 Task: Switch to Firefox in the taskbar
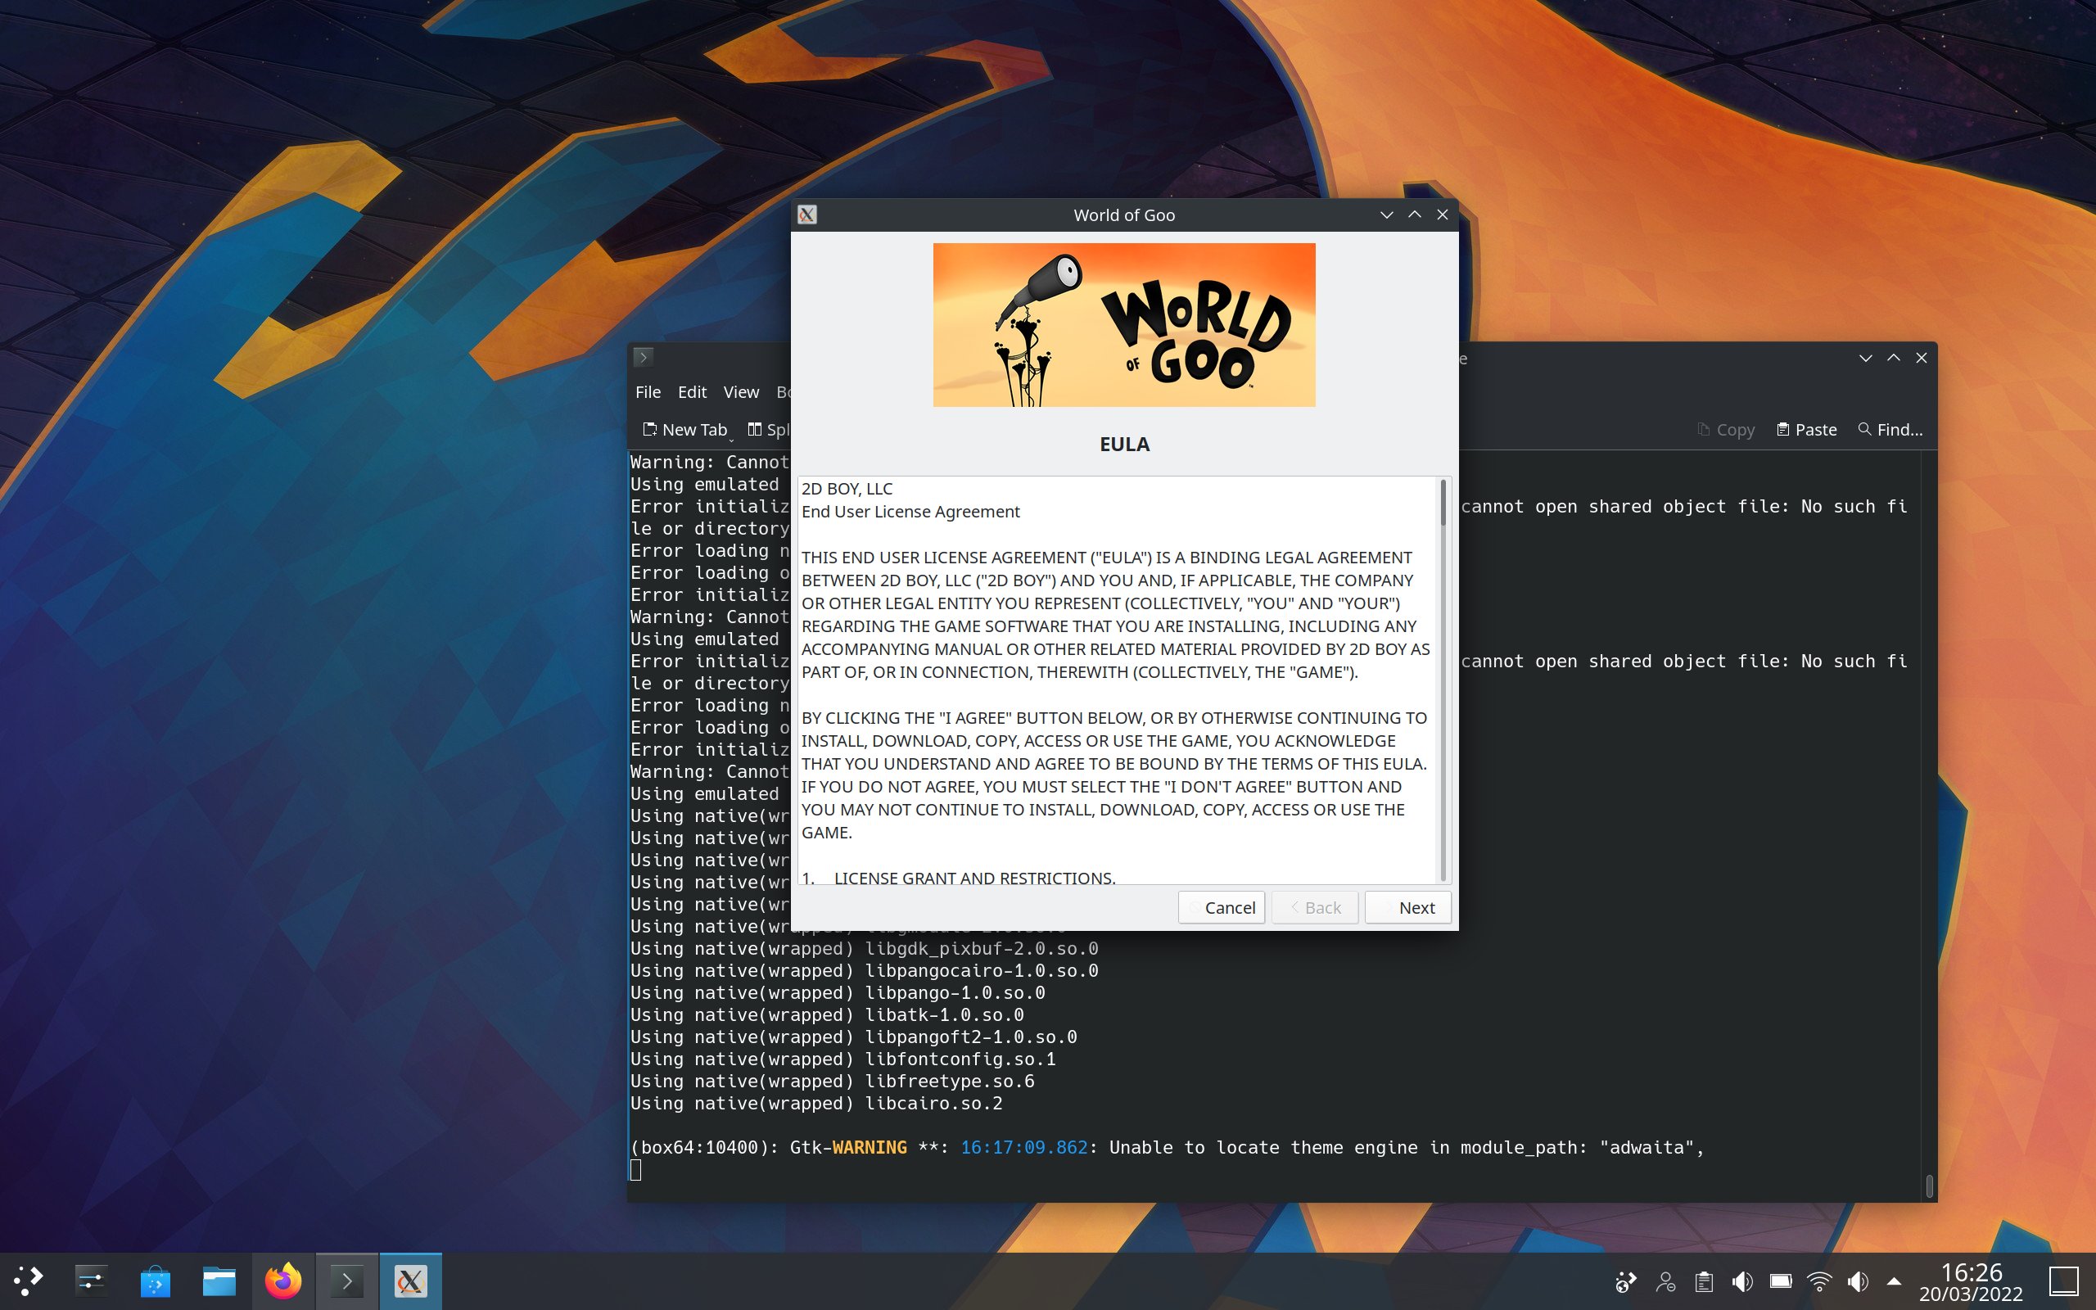click(283, 1281)
